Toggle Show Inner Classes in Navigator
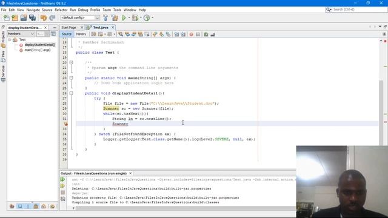The image size is (388, 218). 44,206
